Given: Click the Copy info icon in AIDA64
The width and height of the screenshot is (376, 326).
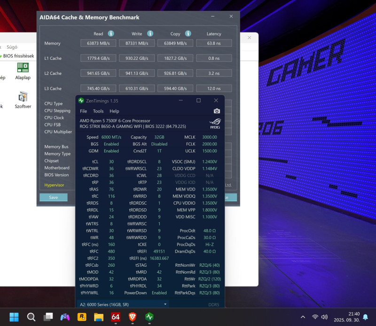Looking at the screenshot, I should [188, 33].
